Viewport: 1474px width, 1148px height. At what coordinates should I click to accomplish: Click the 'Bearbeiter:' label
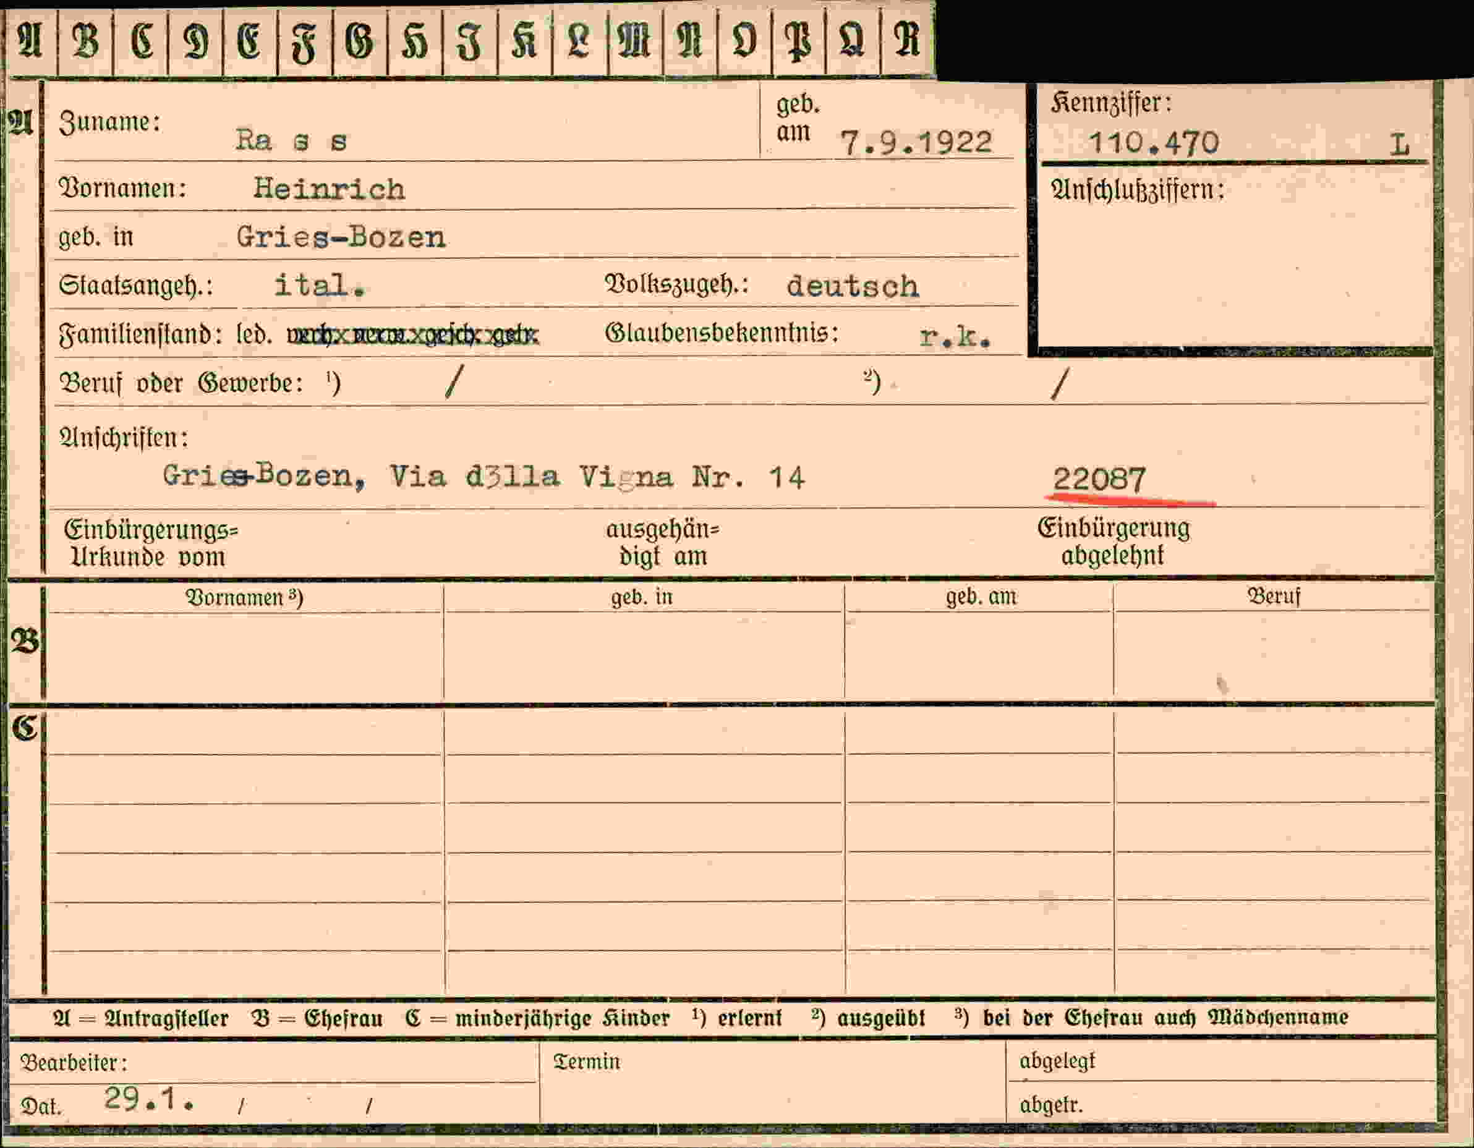[x=74, y=1063]
